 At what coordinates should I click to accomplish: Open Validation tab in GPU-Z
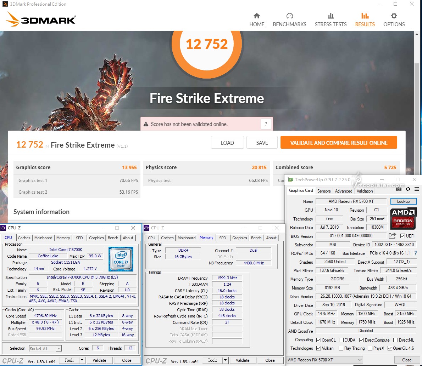click(365, 191)
